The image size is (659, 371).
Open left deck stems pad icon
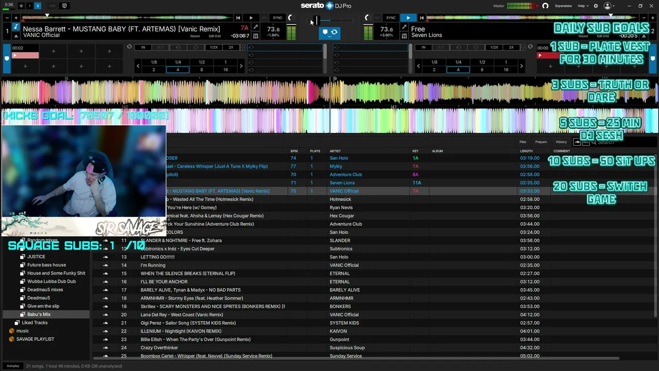pos(255,36)
